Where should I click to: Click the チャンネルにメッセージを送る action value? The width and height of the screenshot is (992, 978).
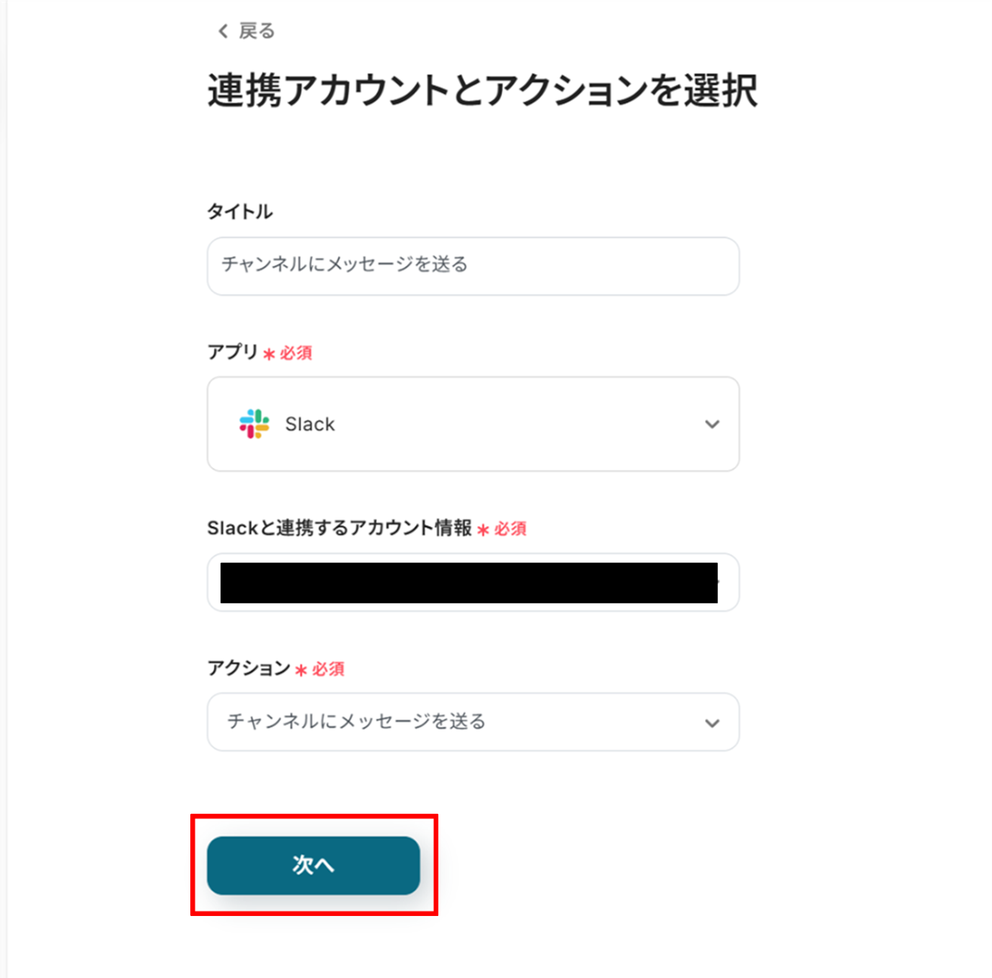pyautogui.click(x=356, y=721)
